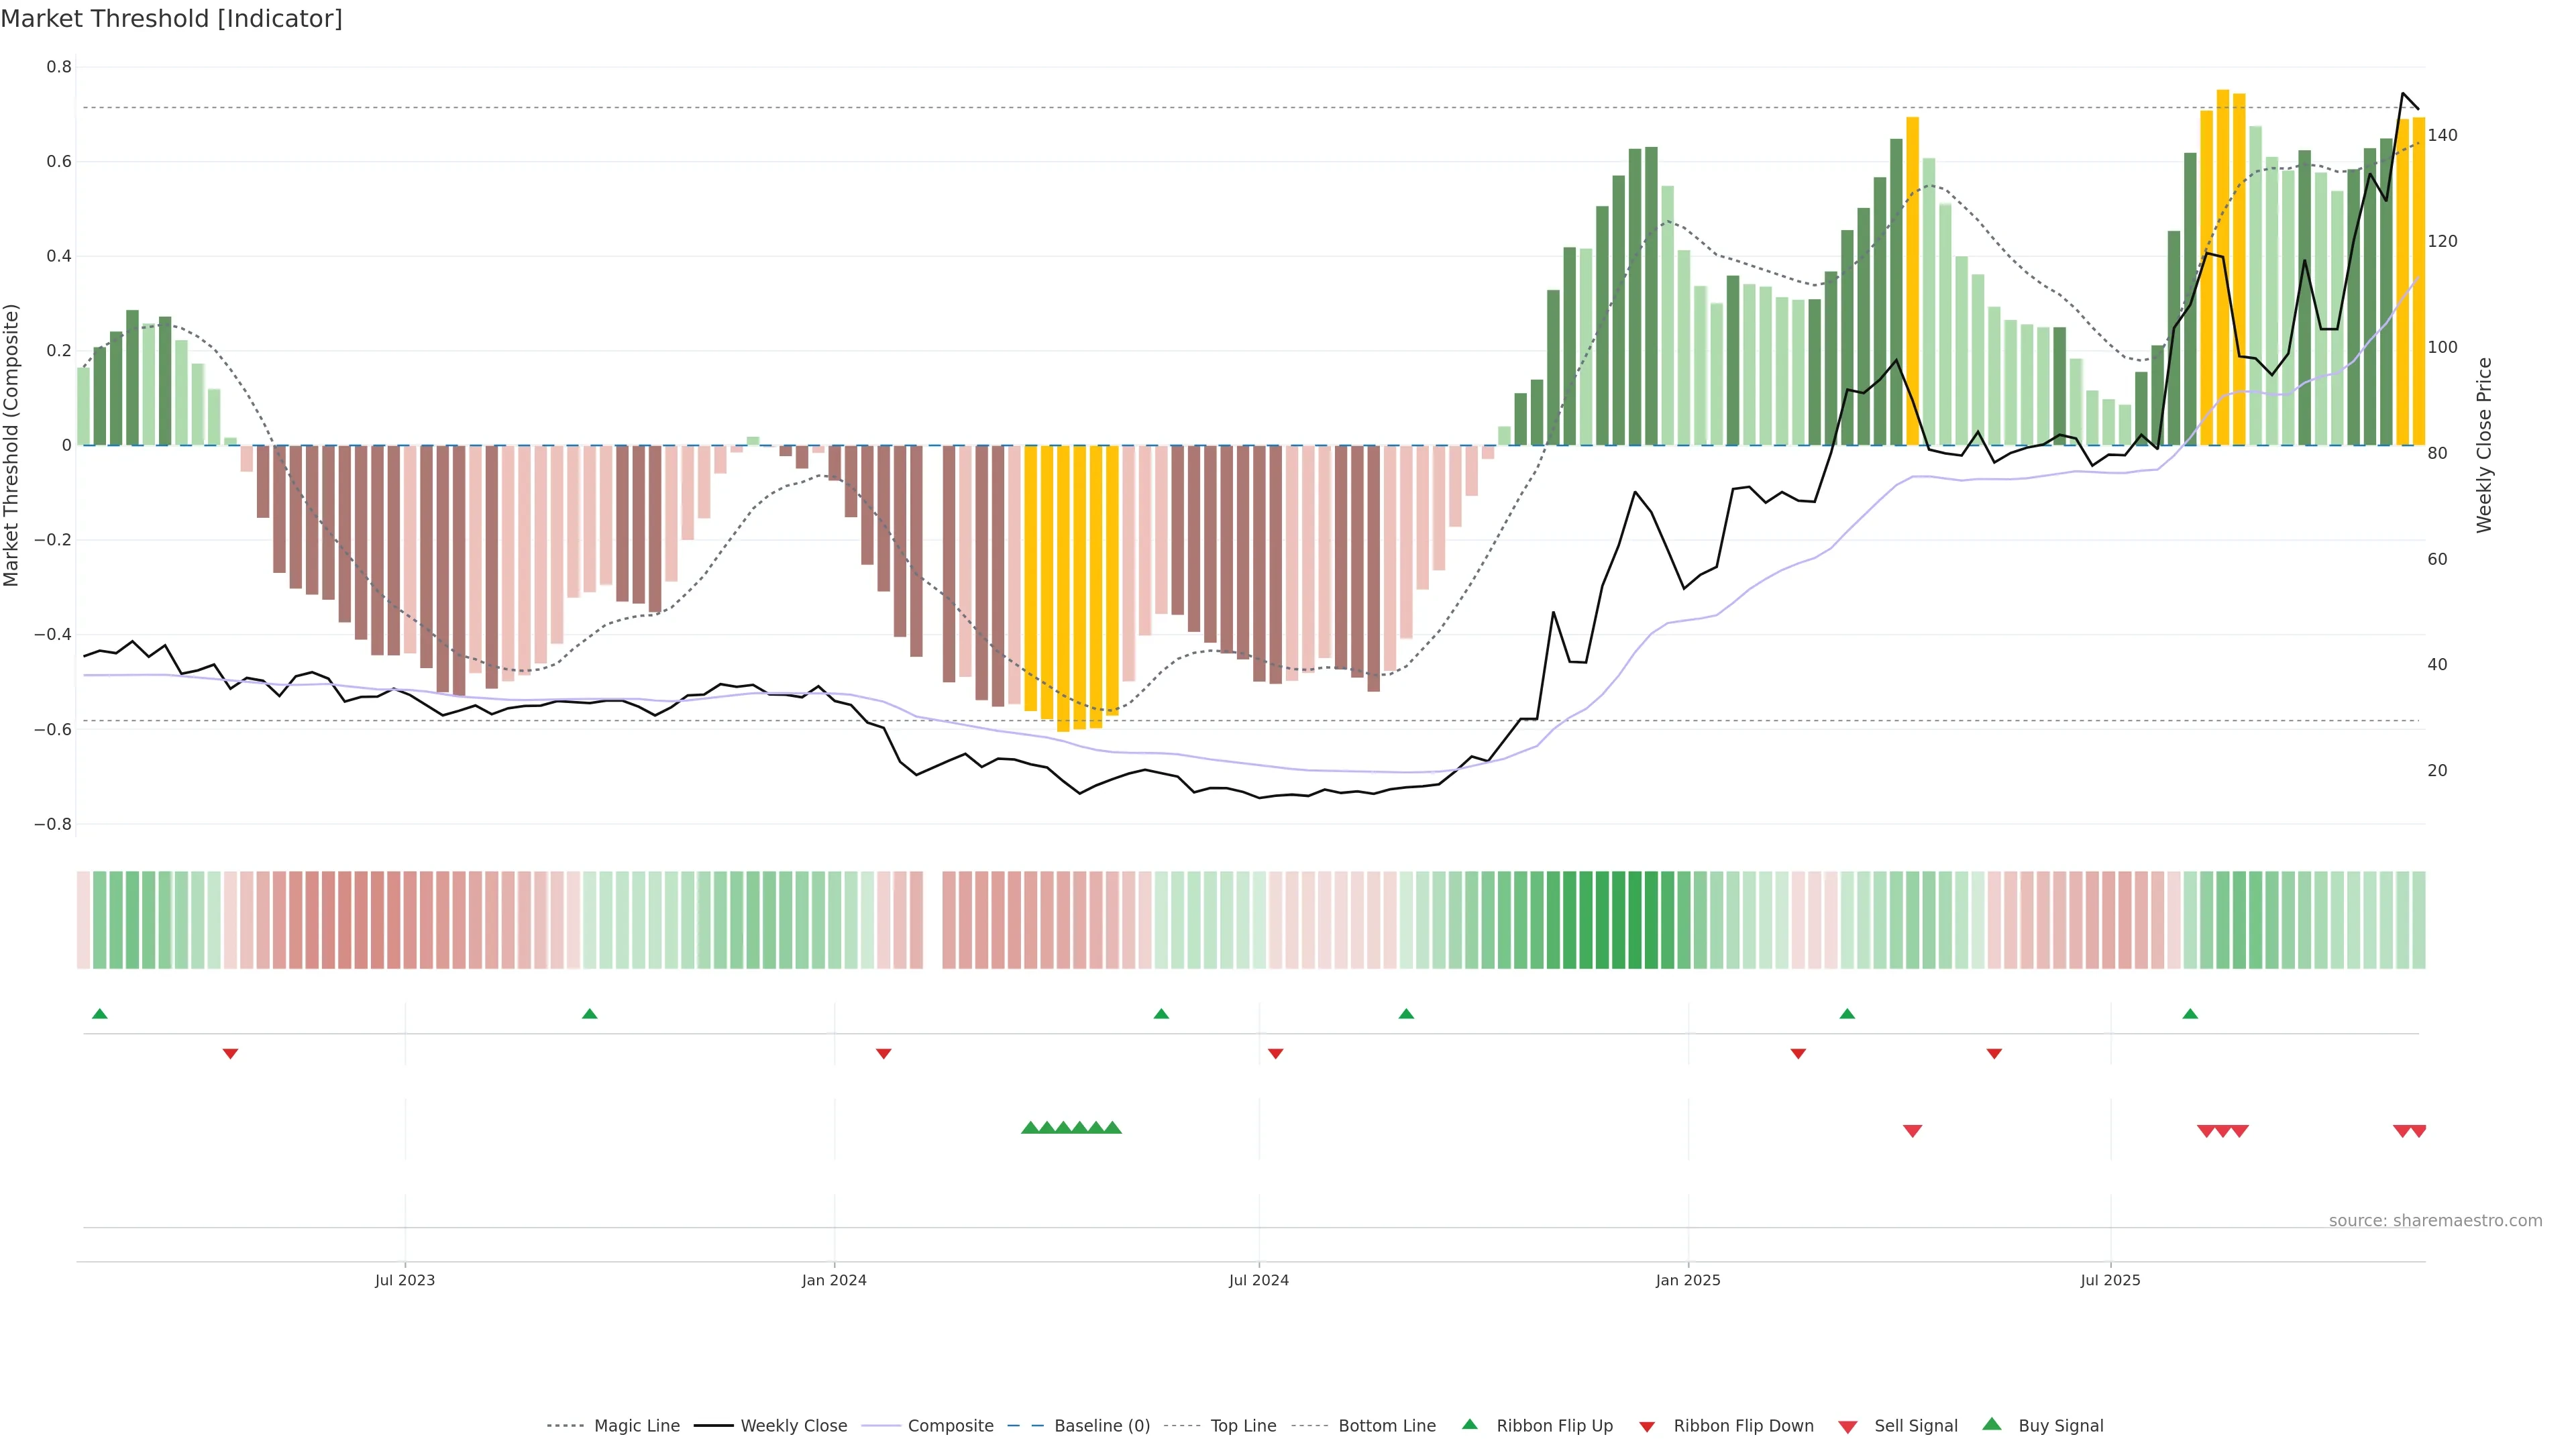
Task: Click leftmost green Ribbon Flip Up marker
Action: click(100, 1014)
